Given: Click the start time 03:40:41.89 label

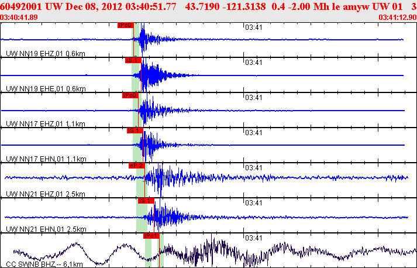Looking at the screenshot, I should [20, 17].
